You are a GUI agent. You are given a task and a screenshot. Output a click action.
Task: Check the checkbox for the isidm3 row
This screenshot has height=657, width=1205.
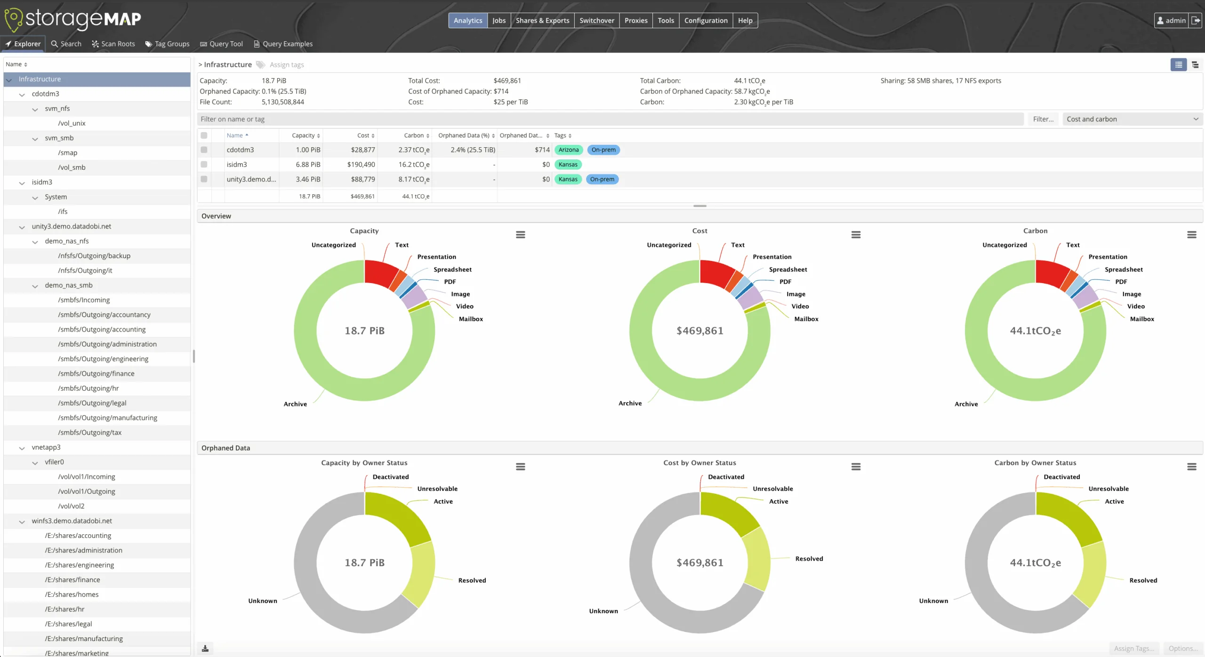204,164
